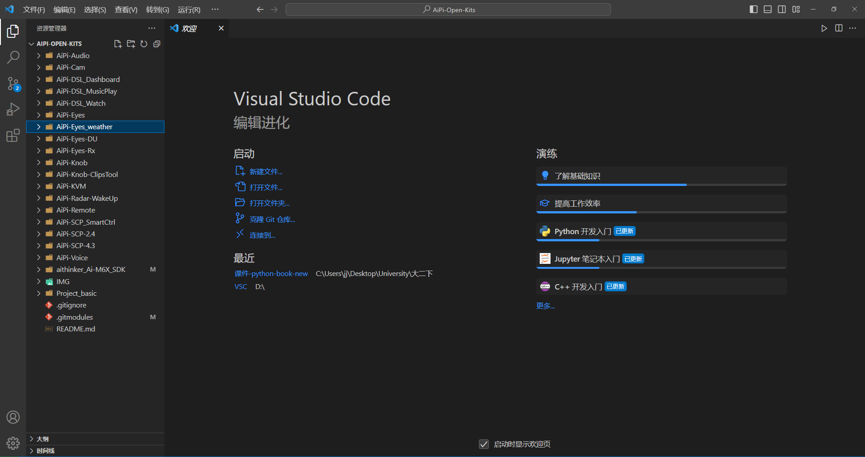Open the 查看(V) menu
Viewport: 865px width, 457px height.
126,9
